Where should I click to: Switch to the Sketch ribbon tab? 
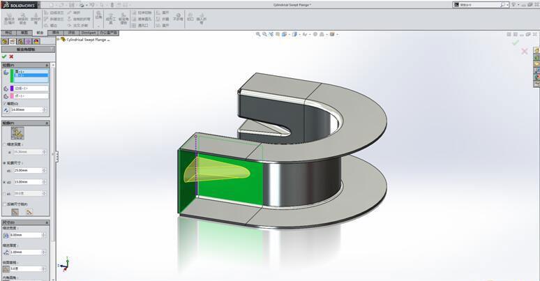[x=24, y=33]
